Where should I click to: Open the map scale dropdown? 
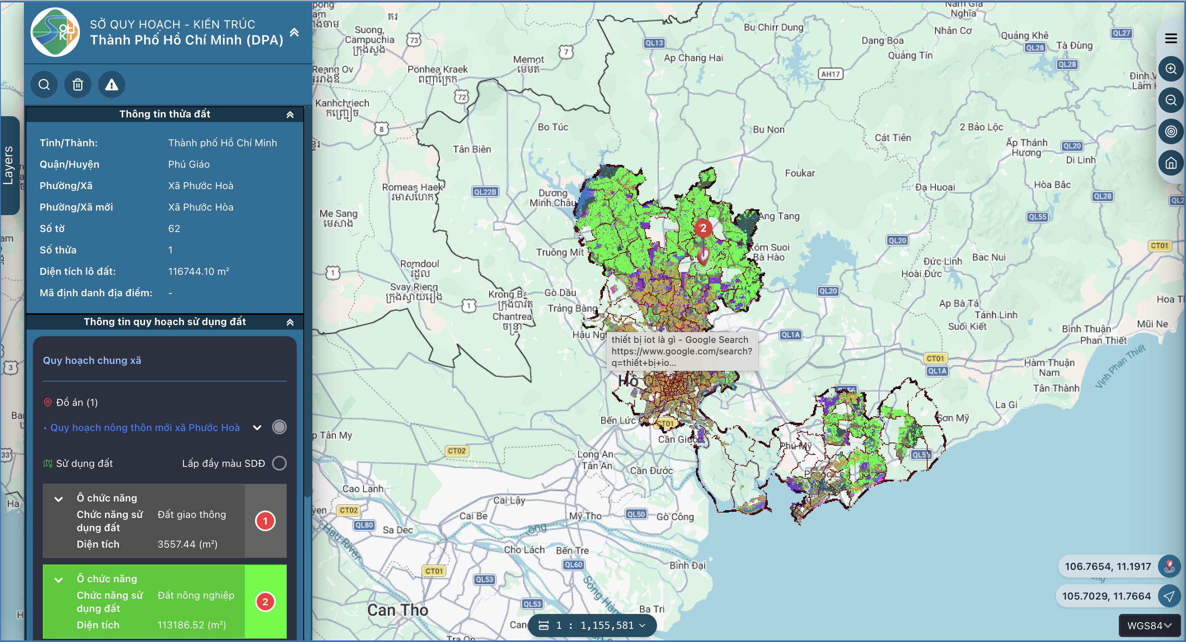point(592,626)
